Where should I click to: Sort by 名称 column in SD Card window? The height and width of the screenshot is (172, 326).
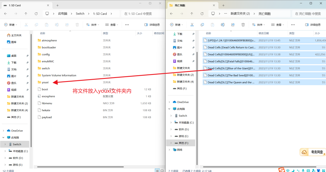coord(43,33)
